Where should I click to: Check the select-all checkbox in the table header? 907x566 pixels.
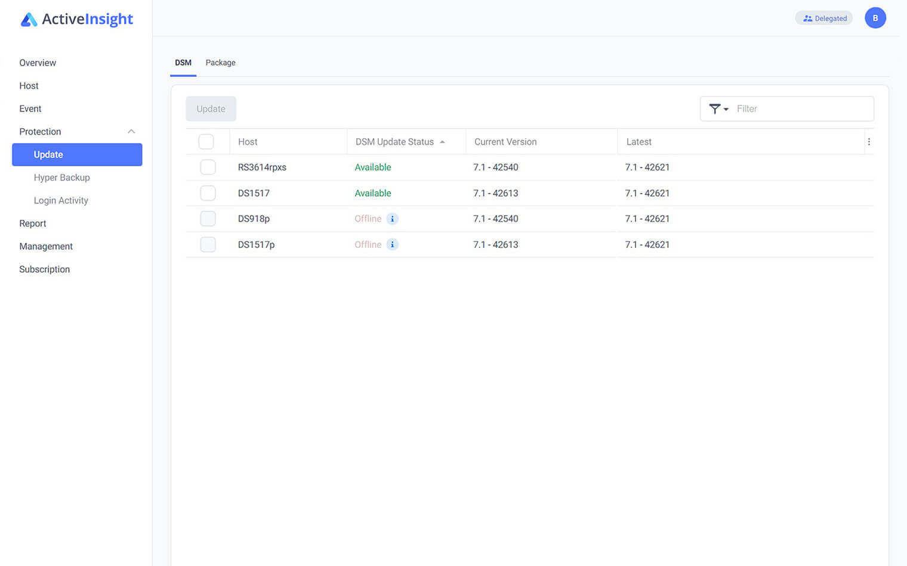tap(206, 141)
